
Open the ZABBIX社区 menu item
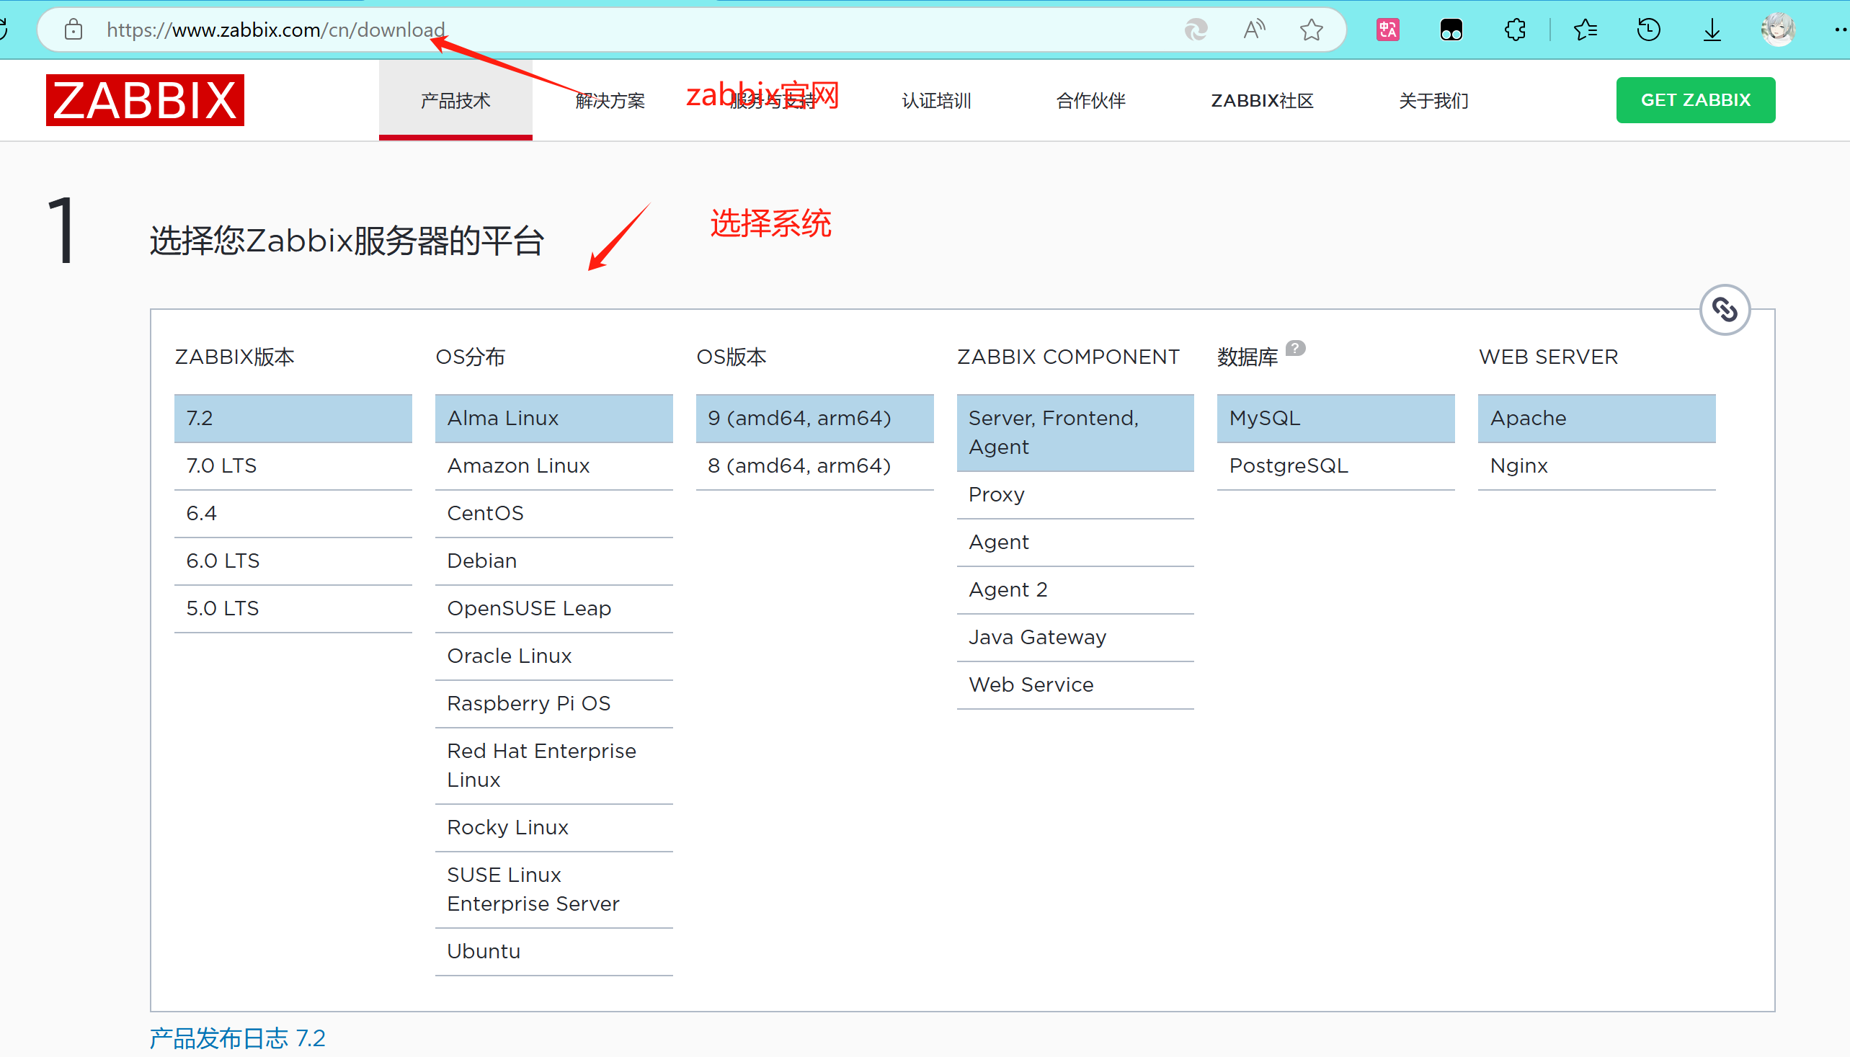click(1262, 100)
